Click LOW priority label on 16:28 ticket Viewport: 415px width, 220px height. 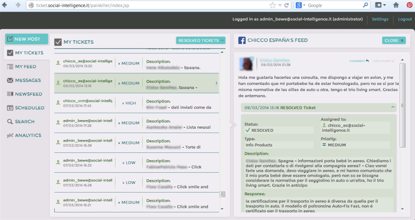(x=129, y=182)
